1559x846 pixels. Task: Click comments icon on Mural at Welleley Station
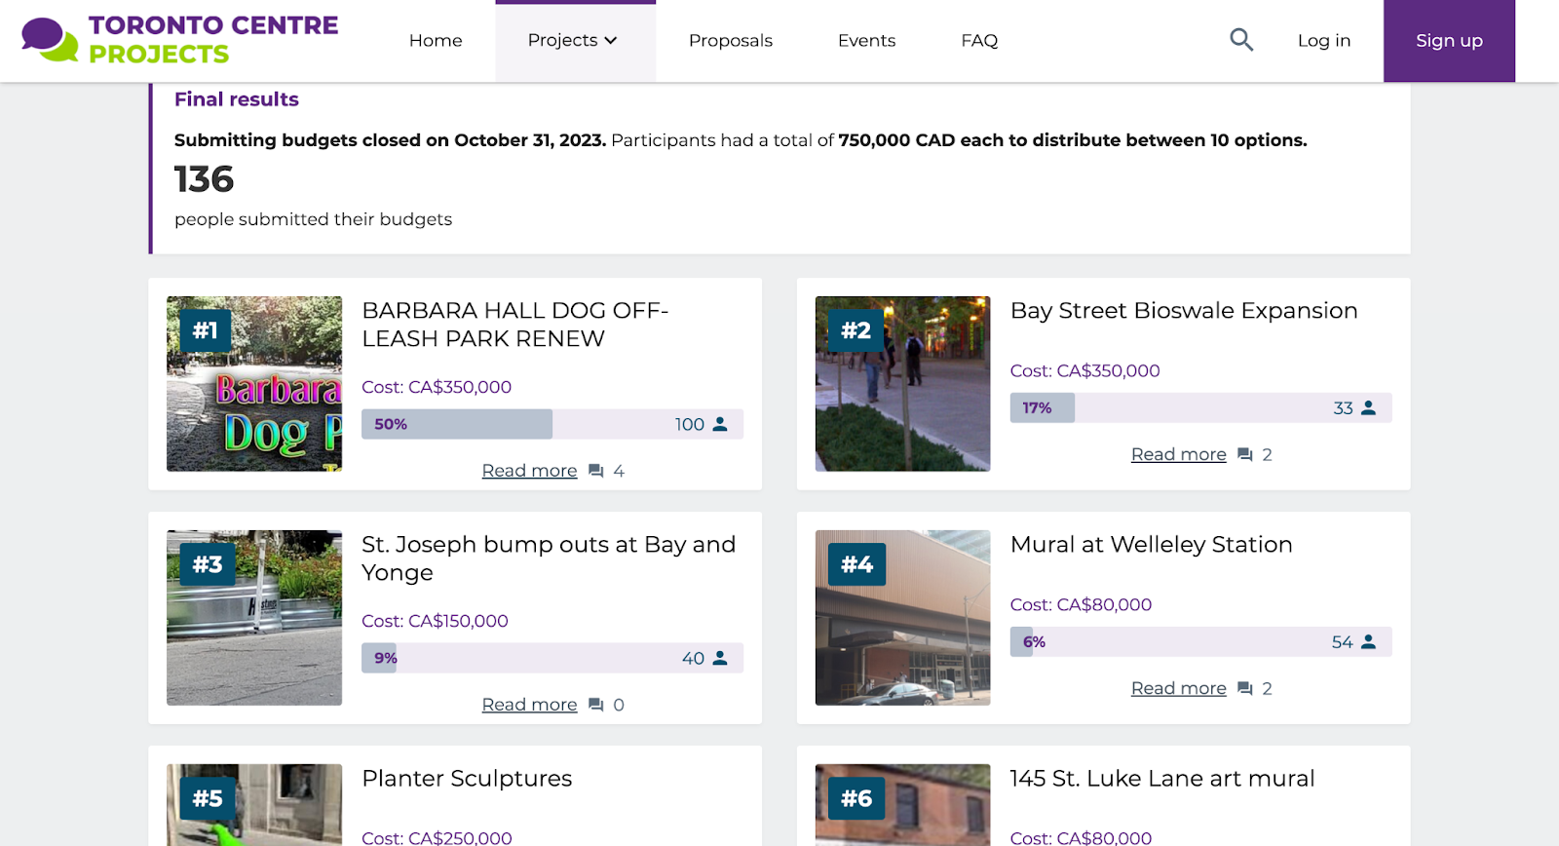[x=1244, y=688]
